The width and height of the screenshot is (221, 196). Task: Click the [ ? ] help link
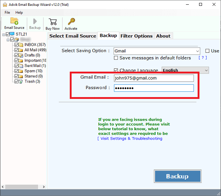point(203,58)
